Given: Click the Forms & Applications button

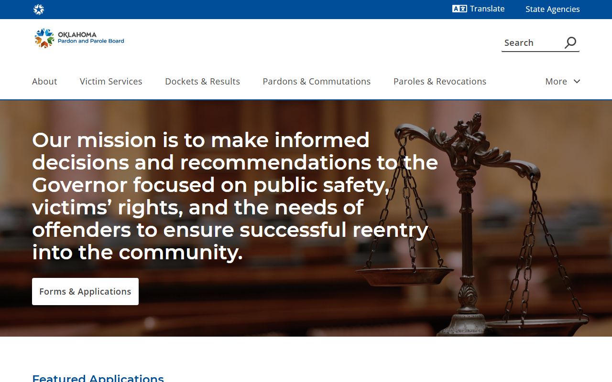Looking at the screenshot, I should coord(85,291).
